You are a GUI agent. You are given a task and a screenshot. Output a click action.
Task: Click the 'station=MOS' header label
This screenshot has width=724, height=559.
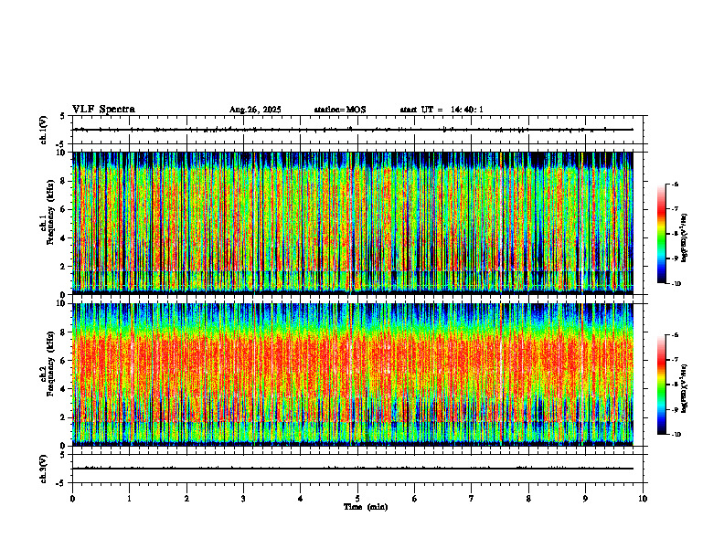(340, 110)
